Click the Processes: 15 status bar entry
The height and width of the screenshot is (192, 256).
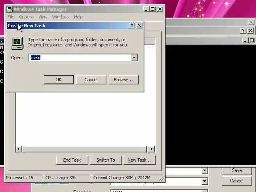click(x=24, y=178)
